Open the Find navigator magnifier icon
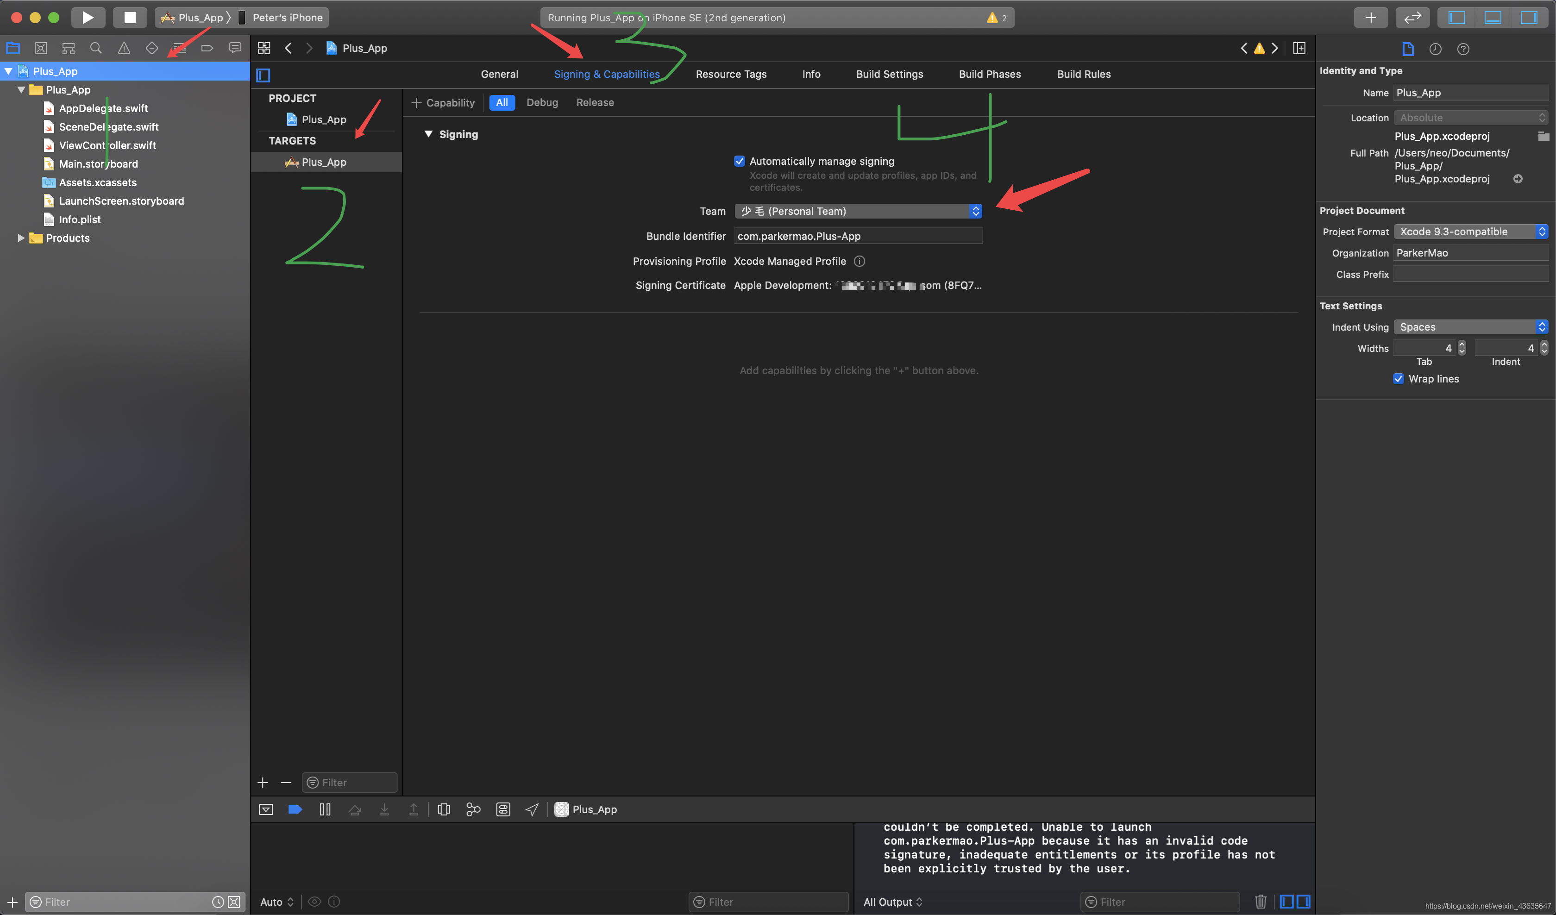The image size is (1556, 915). tap(96, 48)
